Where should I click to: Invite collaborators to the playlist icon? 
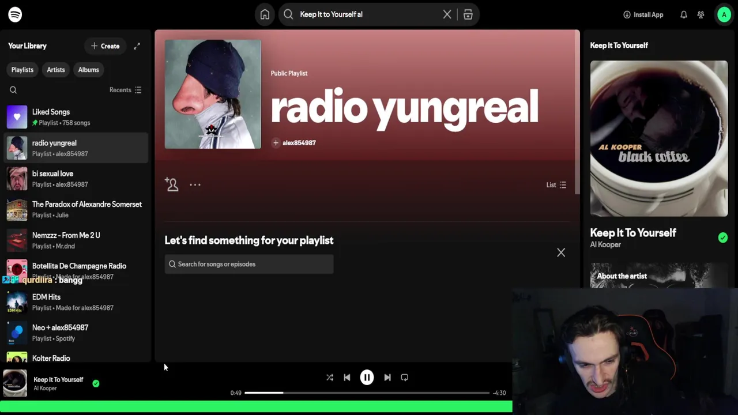pyautogui.click(x=171, y=184)
